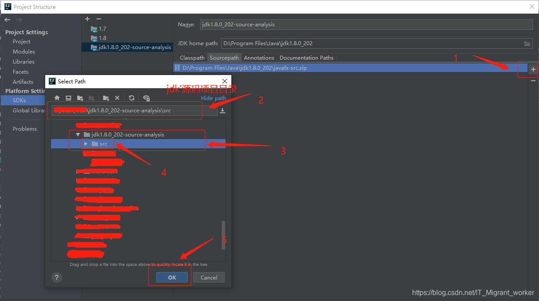Select the src folder row
The image size is (539, 301).
[x=138, y=144]
